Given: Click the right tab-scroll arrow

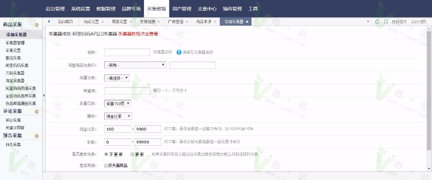Looking at the screenshot, I should pyautogui.click(x=368, y=22).
